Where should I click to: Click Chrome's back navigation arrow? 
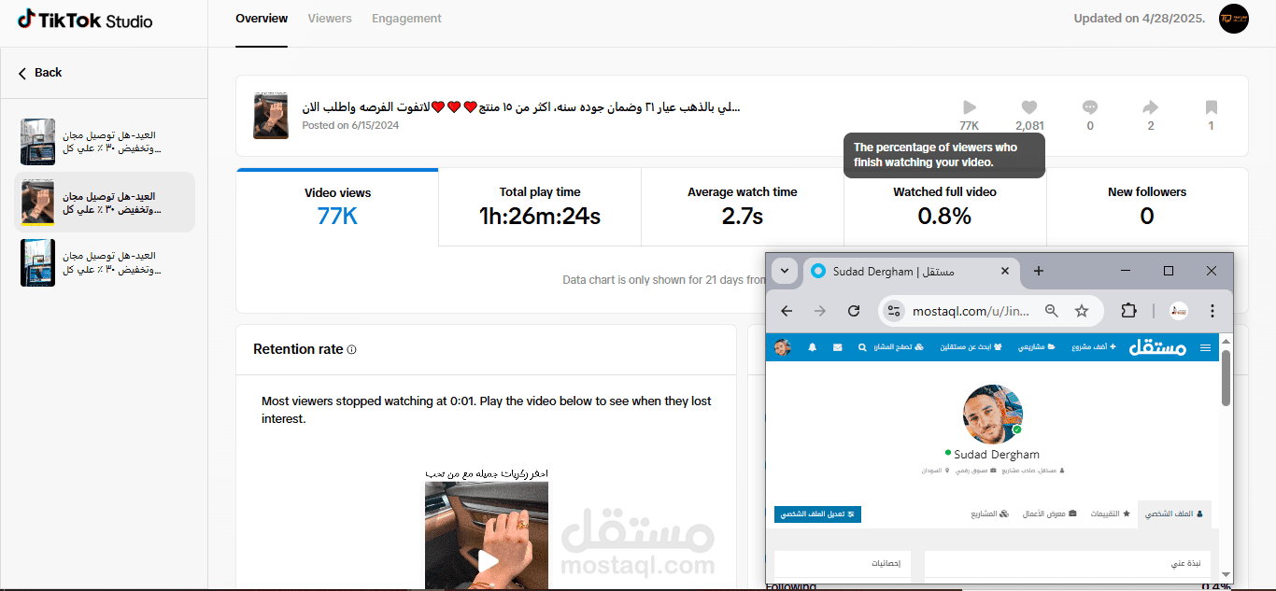pos(787,311)
